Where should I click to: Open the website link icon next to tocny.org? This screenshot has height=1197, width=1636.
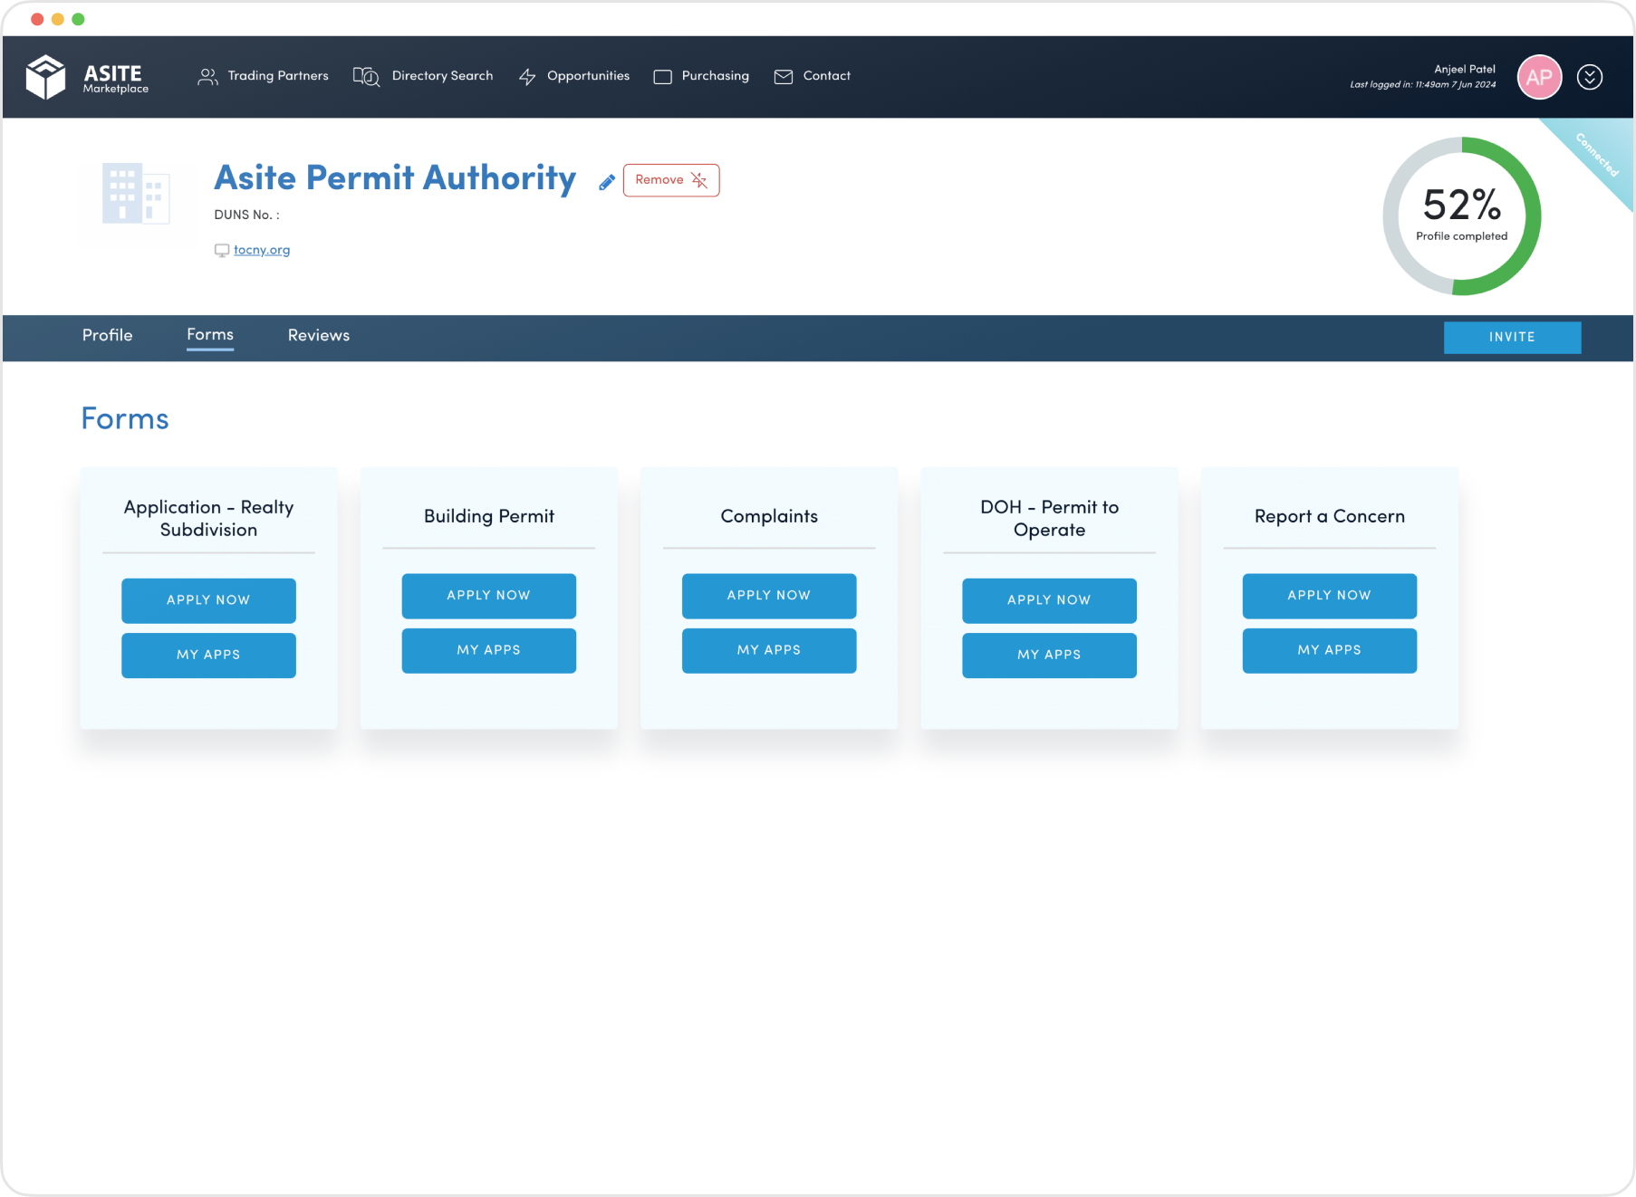221,250
